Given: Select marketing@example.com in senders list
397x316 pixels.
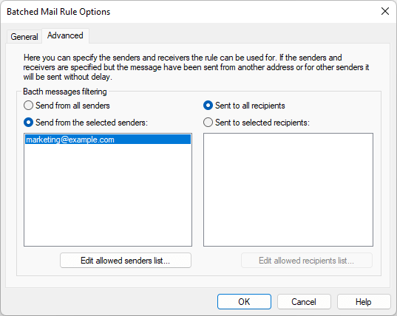Looking at the screenshot, I should click(x=108, y=140).
